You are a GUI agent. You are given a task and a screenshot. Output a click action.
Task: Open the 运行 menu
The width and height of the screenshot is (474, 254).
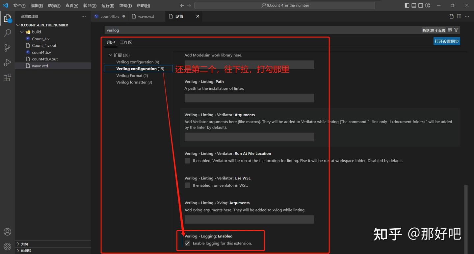click(107, 5)
